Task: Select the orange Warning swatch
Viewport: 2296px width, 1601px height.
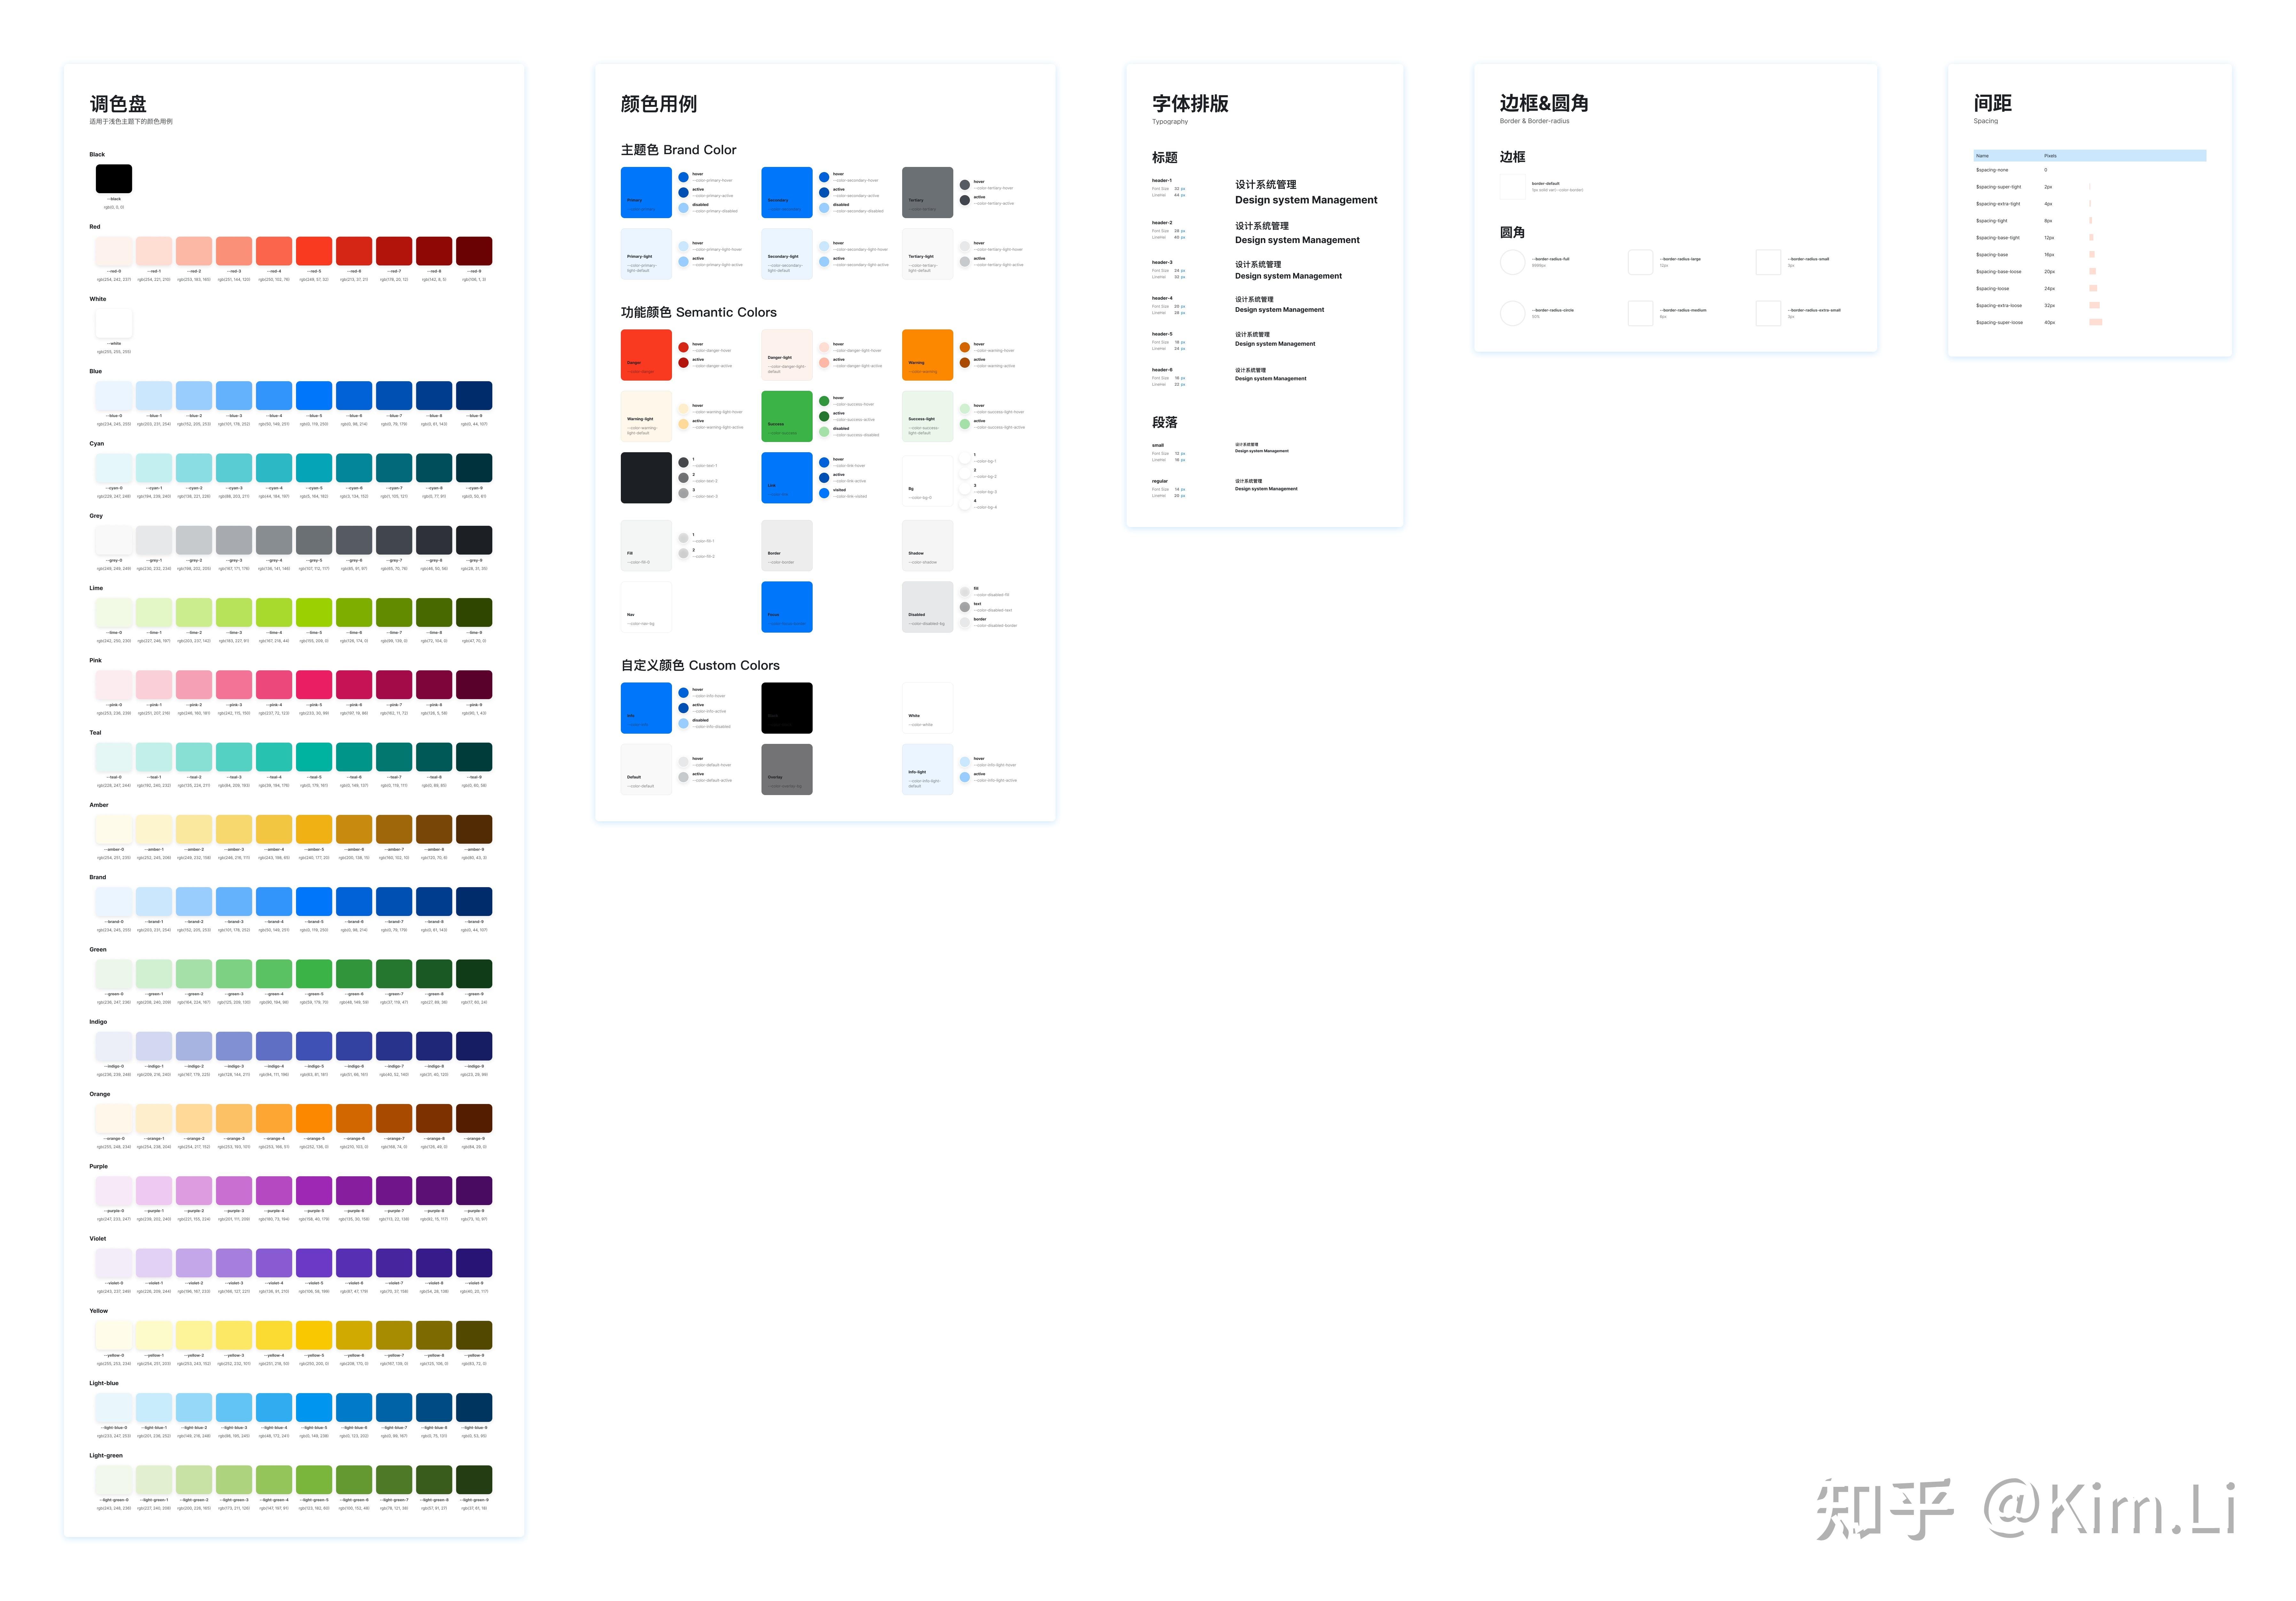Action: click(x=927, y=355)
